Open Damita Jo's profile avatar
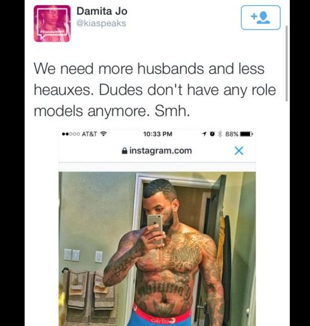The height and width of the screenshot is (326, 310). click(52, 23)
